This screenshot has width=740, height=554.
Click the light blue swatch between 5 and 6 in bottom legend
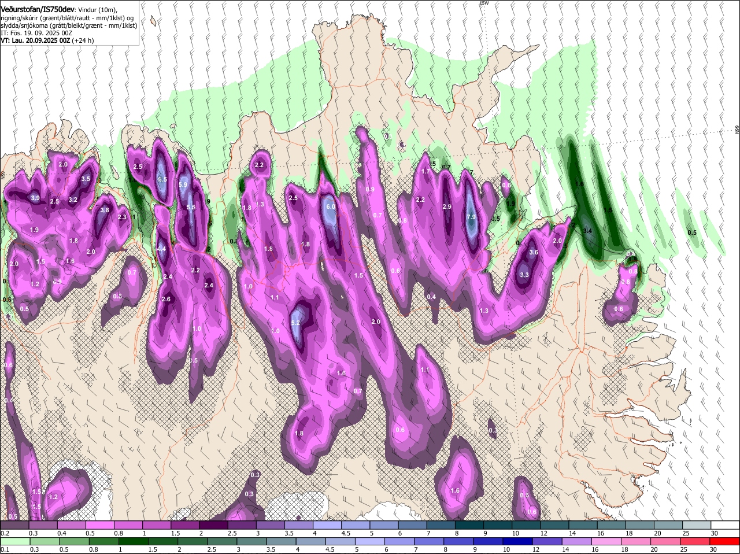click(x=370, y=541)
